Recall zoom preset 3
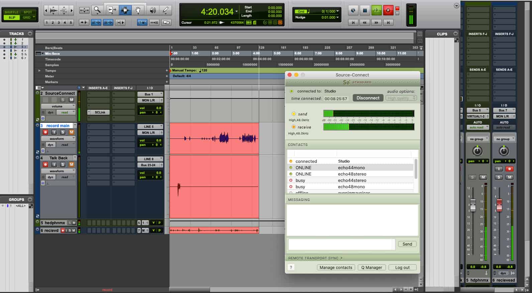 pyautogui.click(x=59, y=22)
